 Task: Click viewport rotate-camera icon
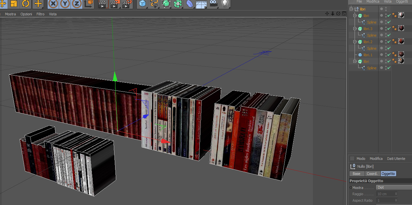(338, 14)
